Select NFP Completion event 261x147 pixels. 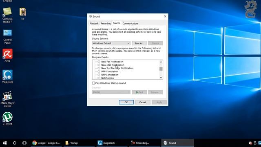click(x=110, y=71)
